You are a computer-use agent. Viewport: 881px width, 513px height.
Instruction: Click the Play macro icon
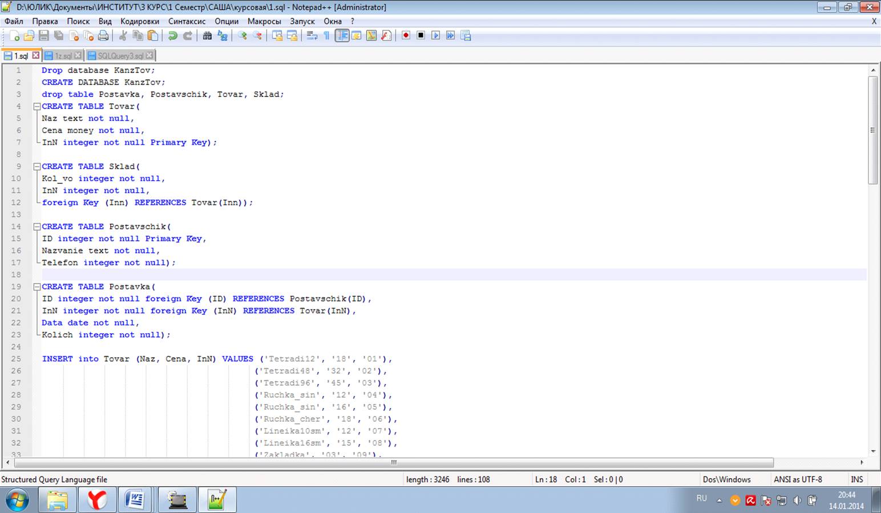435,36
